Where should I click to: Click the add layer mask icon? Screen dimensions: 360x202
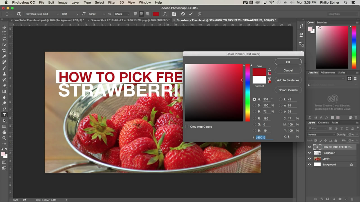(x=327, y=199)
